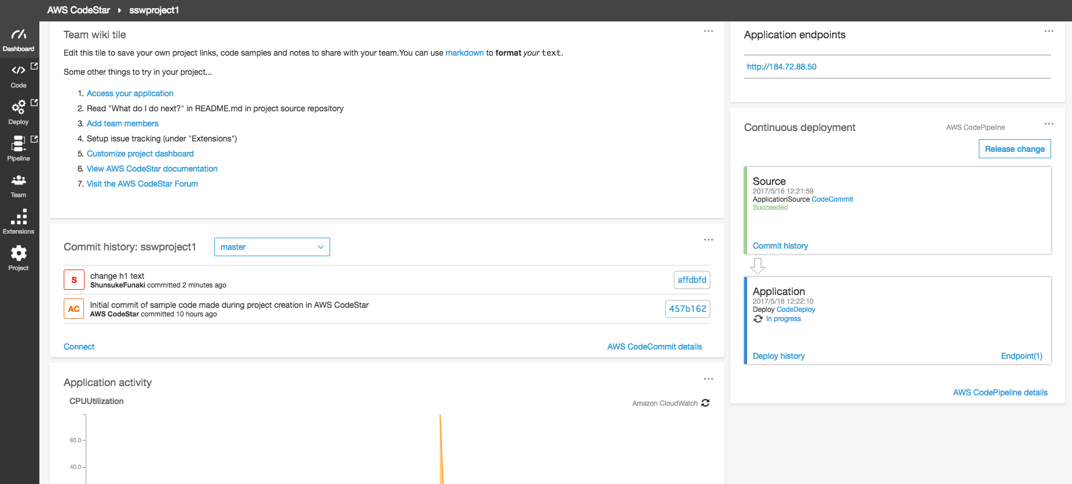1072x484 pixels.
Task: Open the Project settings gear icon
Action: click(19, 253)
